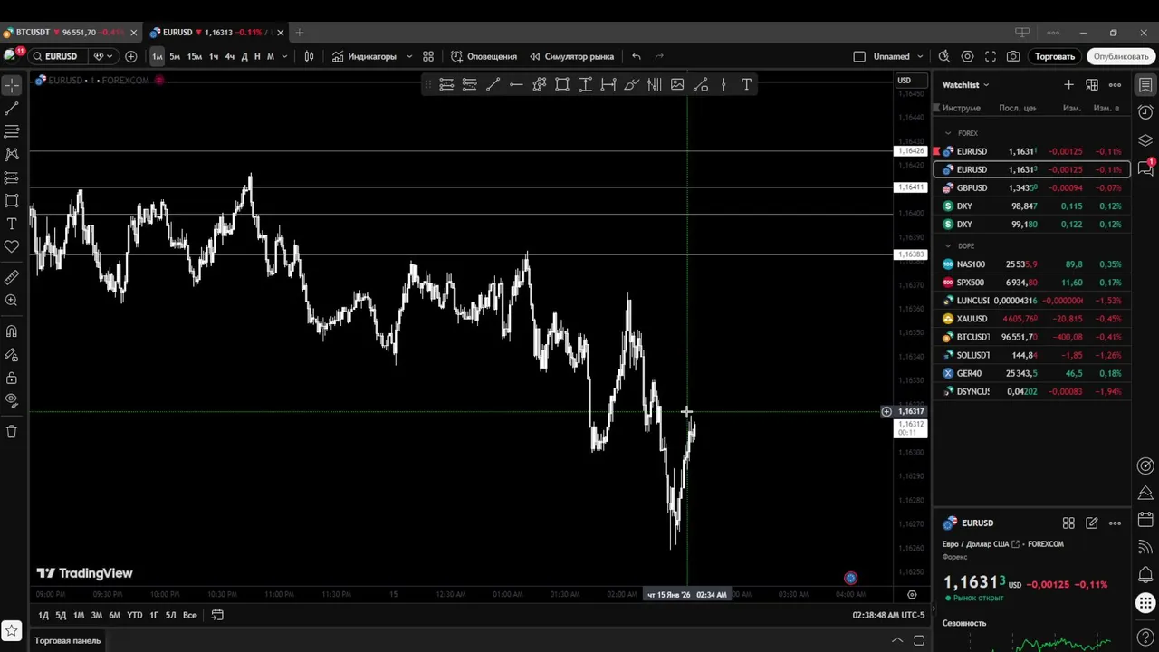Open the object tree layers icon in right sidebar
The image size is (1159, 652).
click(x=1145, y=140)
